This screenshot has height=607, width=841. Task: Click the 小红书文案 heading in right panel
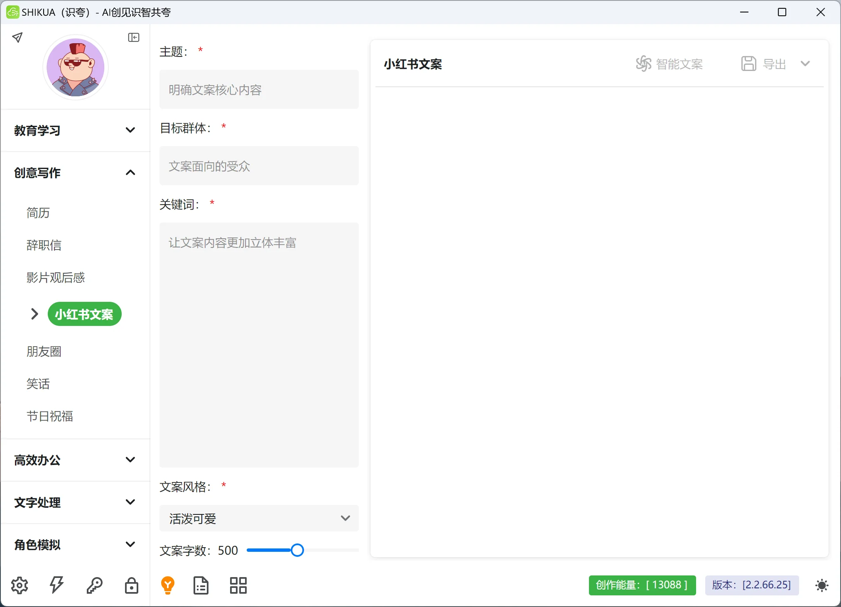point(413,64)
